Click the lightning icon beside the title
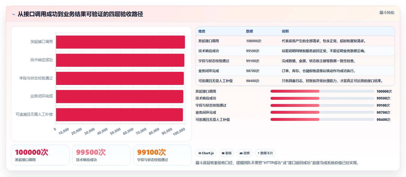Screen dimensions: 406x177 pos(13,14)
